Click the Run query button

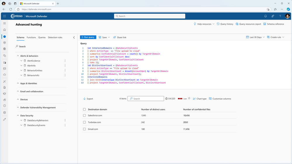point(88,37)
